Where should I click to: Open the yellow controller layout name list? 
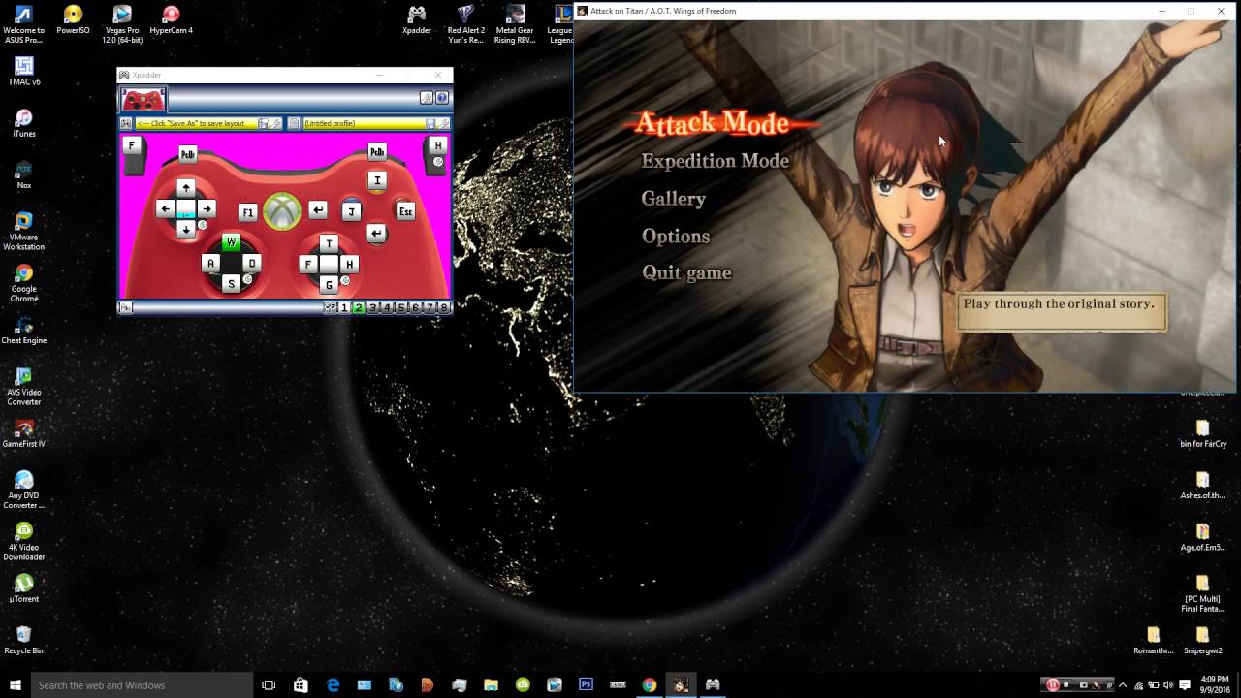coord(196,123)
